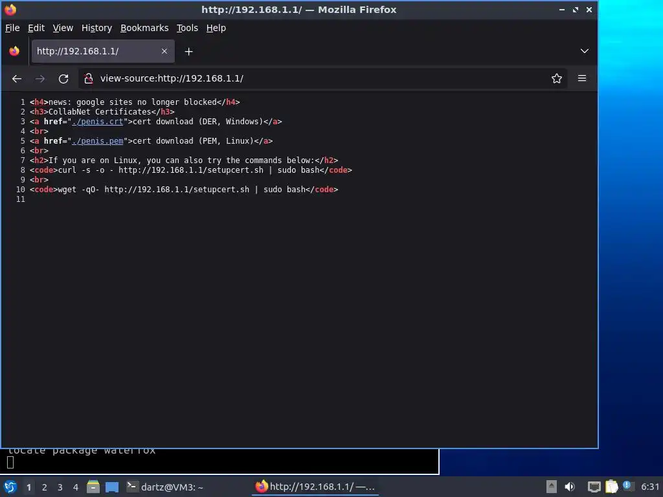Focus the terminal window behind Firefox

click(x=219, y=461)
